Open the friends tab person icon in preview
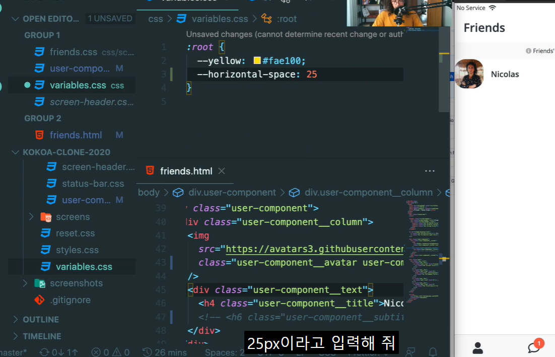This screenshot has height=357, width=555. [477, 348]
